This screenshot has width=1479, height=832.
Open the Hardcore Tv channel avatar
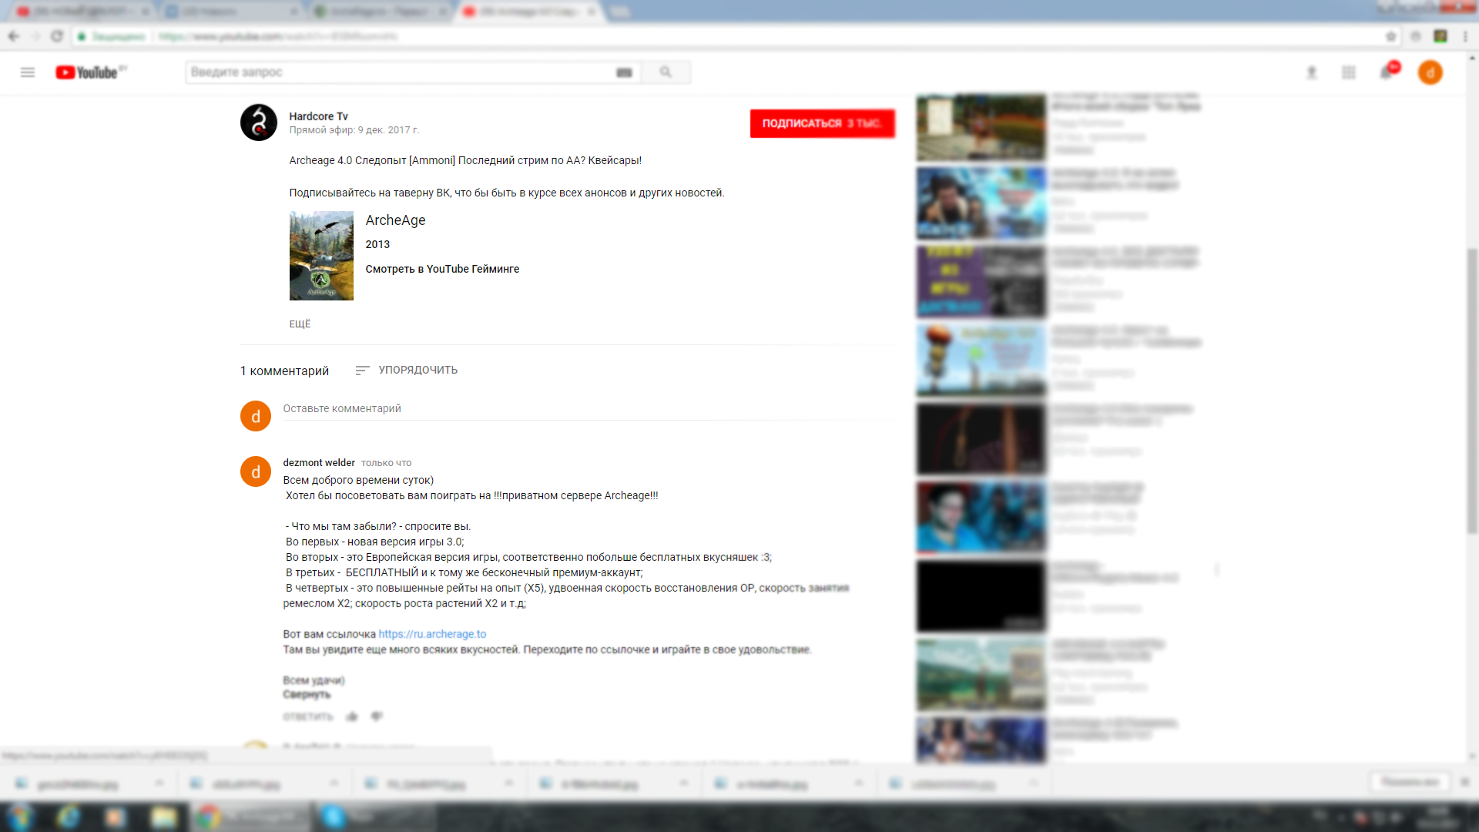tap(259, 122)
